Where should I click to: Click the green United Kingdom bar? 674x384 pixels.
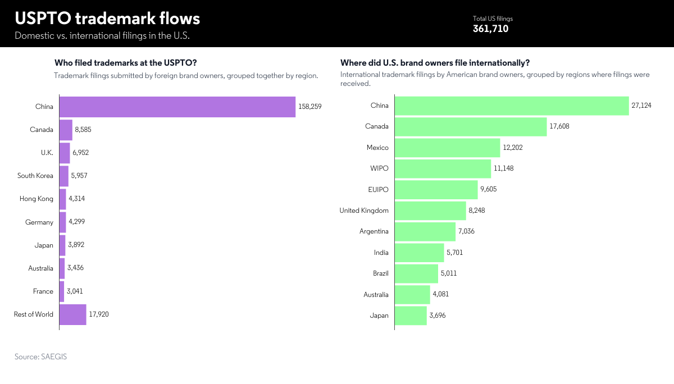[430, 211]
